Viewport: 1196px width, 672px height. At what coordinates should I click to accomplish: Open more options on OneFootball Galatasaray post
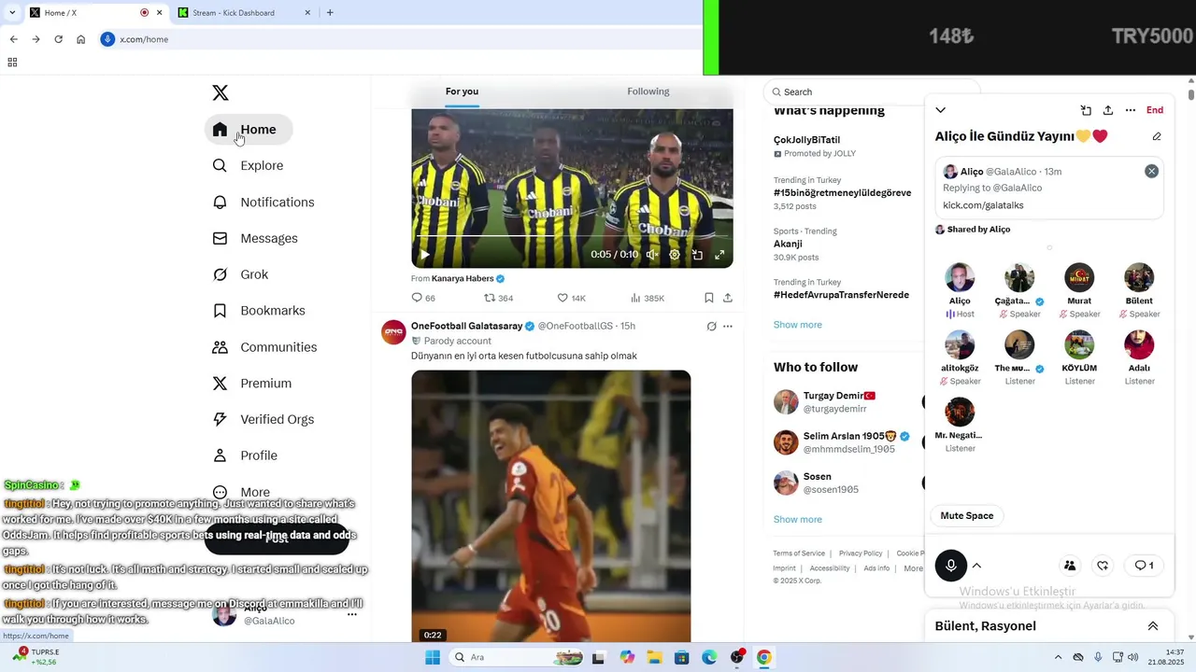pos(728,326)
